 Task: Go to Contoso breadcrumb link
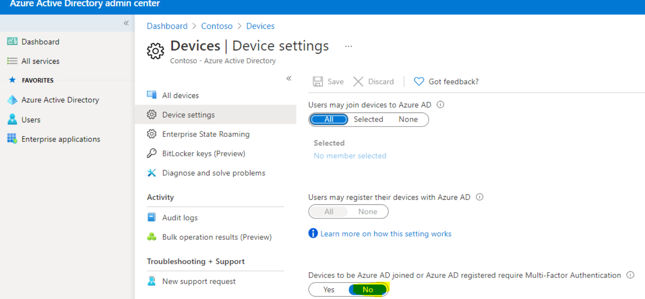pos(217,26)
